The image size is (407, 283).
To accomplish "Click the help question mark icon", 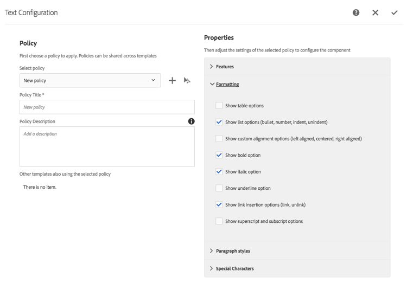I will (356, 12).
